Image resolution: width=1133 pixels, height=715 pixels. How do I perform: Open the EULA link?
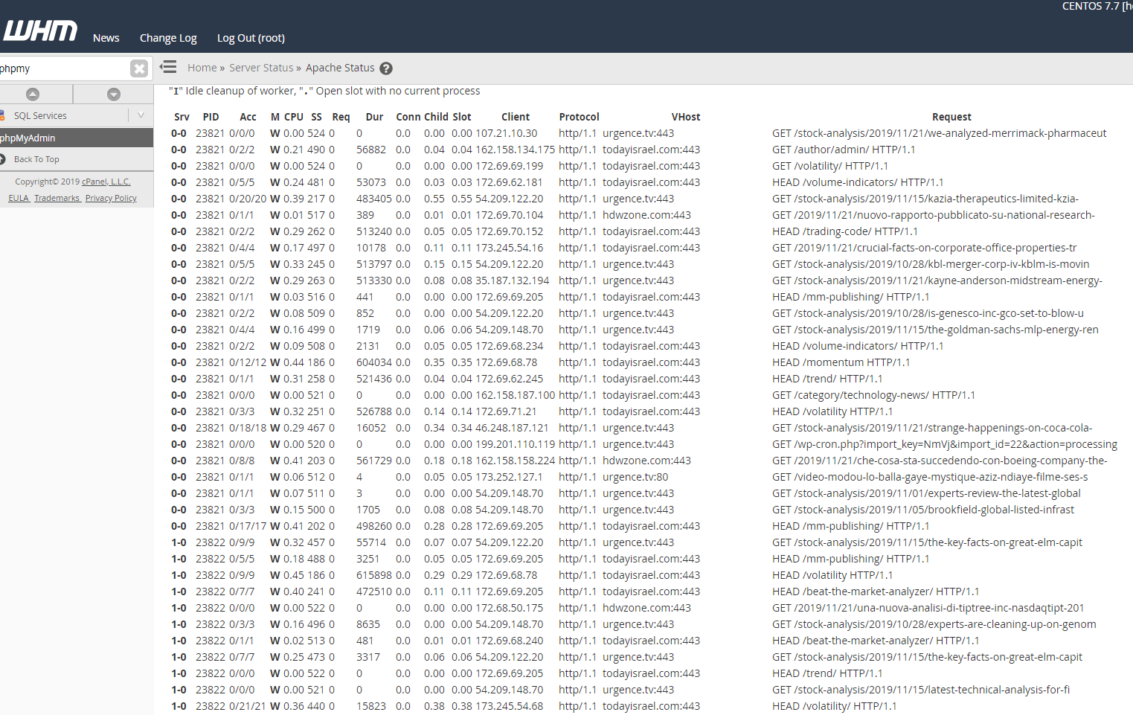19,198
